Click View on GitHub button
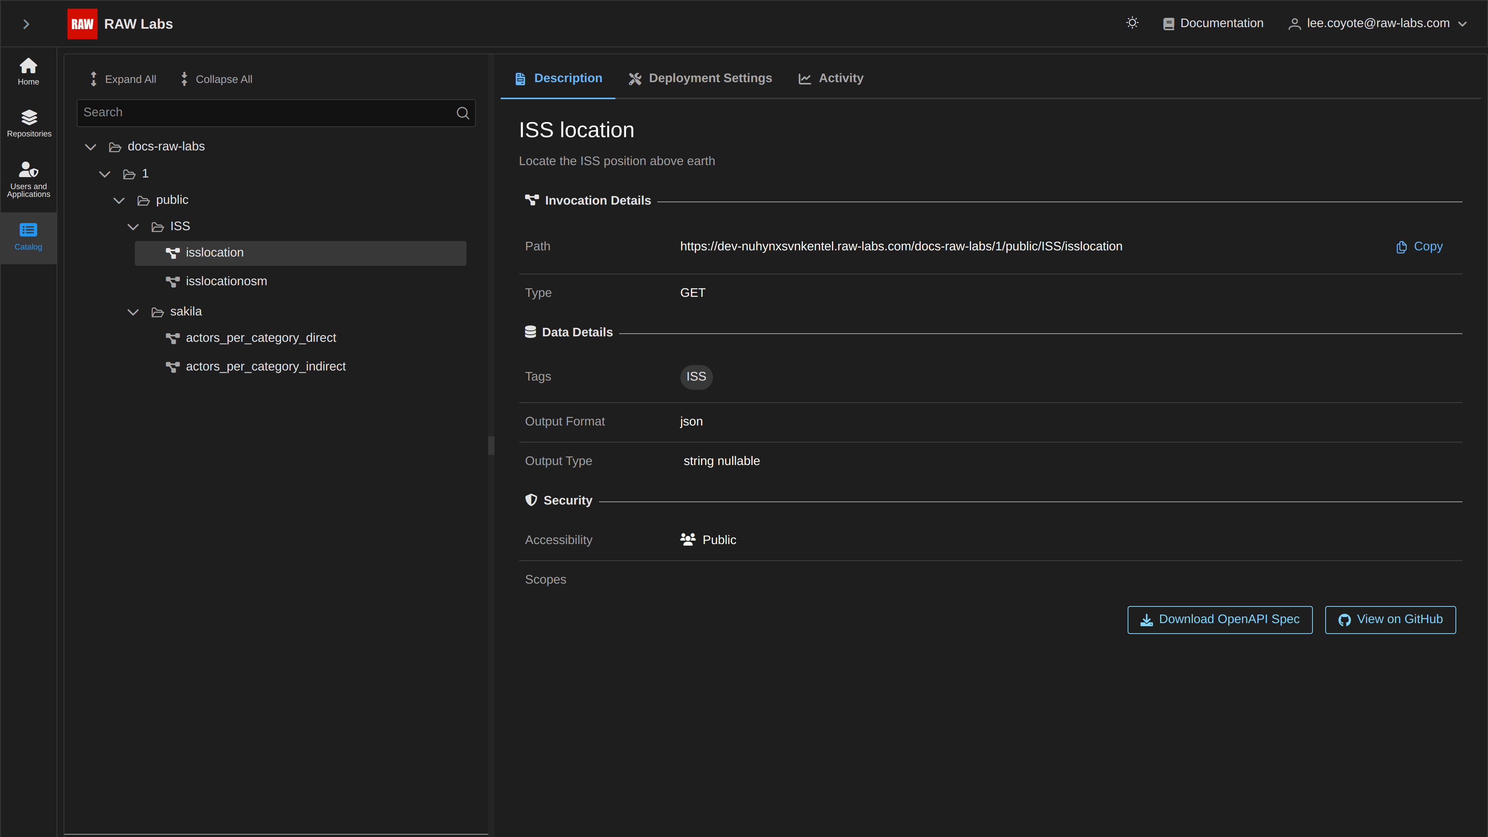1488x837 pixels. pyautogui.click(x=1390, y=620)
